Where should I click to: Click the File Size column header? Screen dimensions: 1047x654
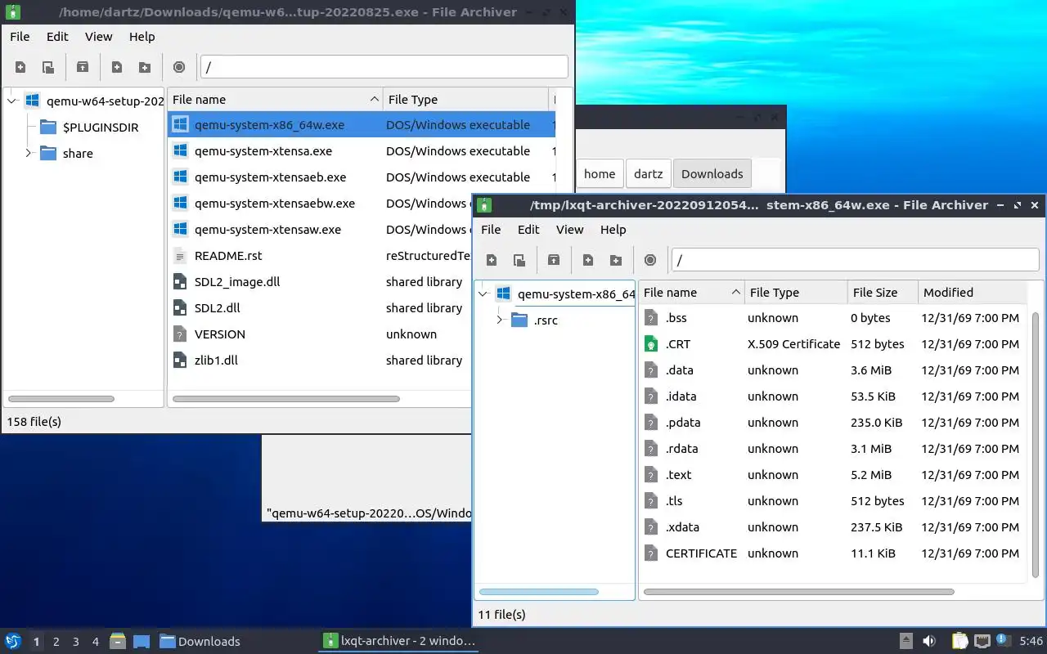coord(883,292)
